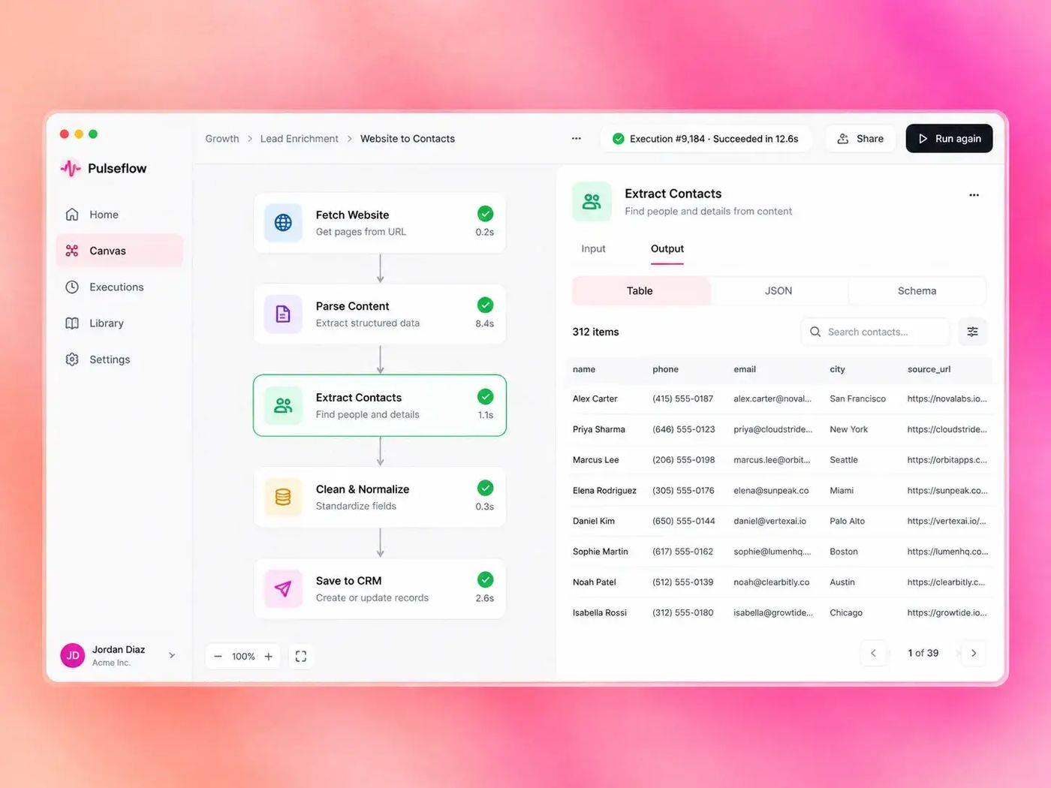Toggle fullscreen canvas view

coord(301,656)
